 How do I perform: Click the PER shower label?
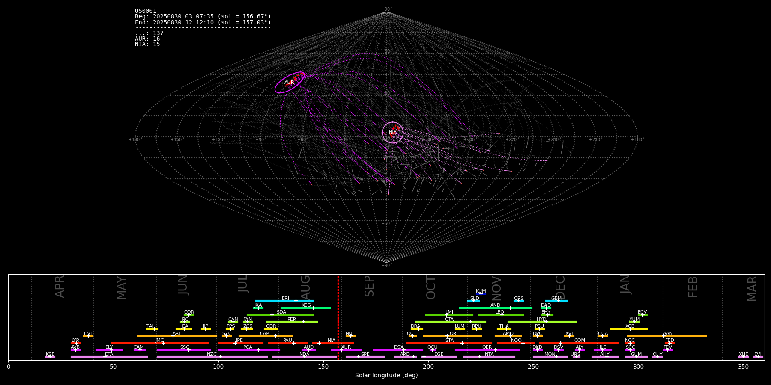[x=292, y=320]
